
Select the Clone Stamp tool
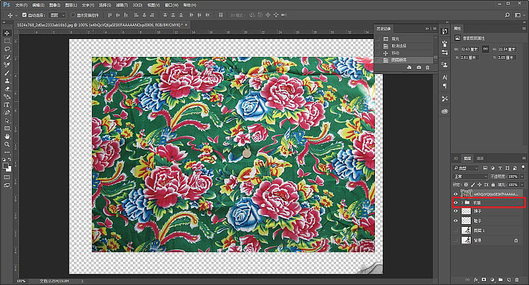(x=7, y=81)
